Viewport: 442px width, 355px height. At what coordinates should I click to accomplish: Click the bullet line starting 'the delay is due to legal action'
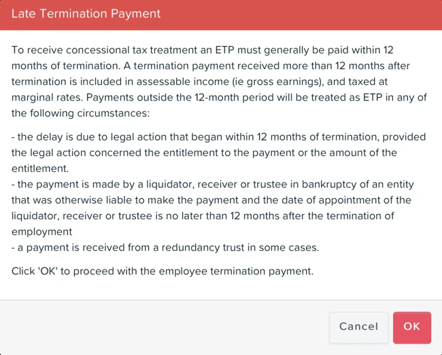tap(219, 137)
